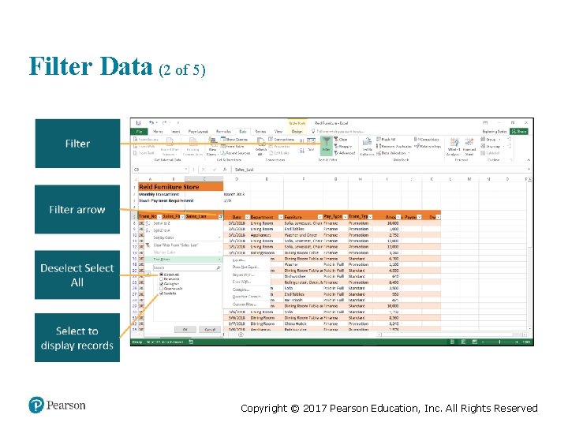The height and width of the screenshot is (426, 568).
Task: Select Contains in text filter submenu
Action: click(x=241, y=290)
